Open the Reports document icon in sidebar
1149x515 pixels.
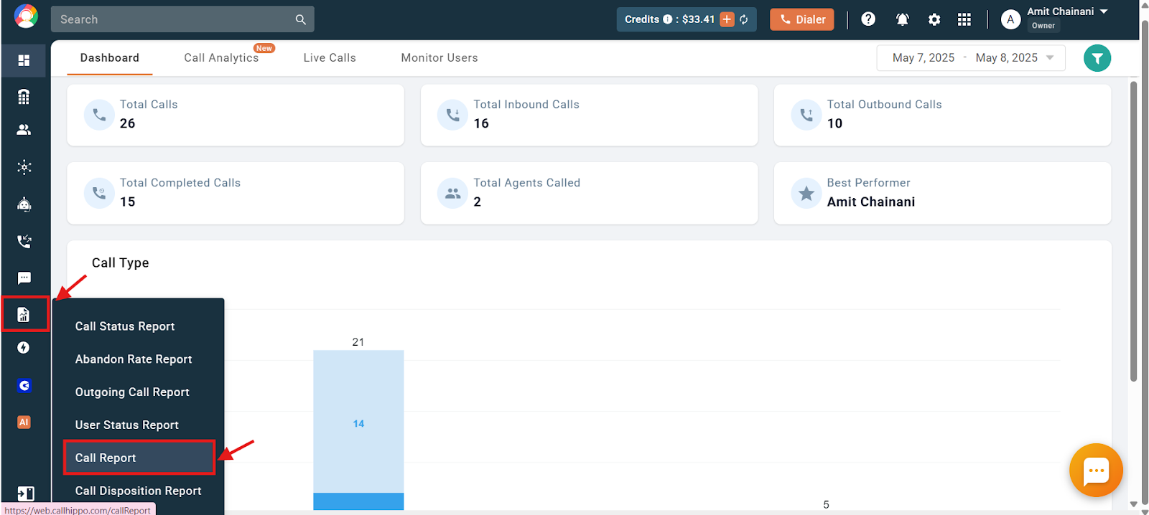click(24, 314)
